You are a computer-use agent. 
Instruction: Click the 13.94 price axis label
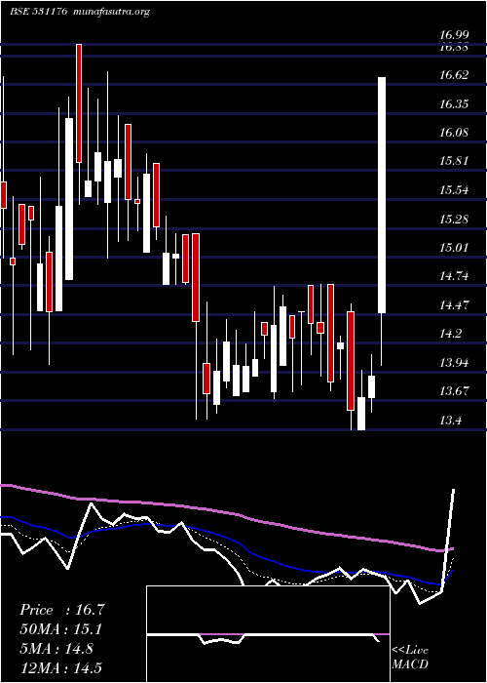(x=454, y=362)
